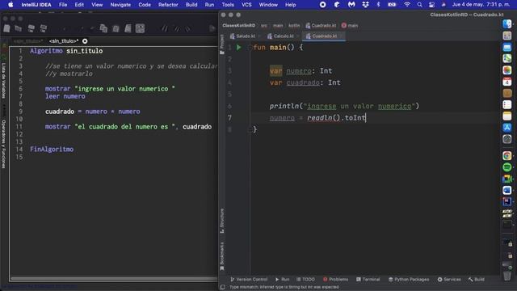
Task: Open the Apple menu
Action: point(11,5)
